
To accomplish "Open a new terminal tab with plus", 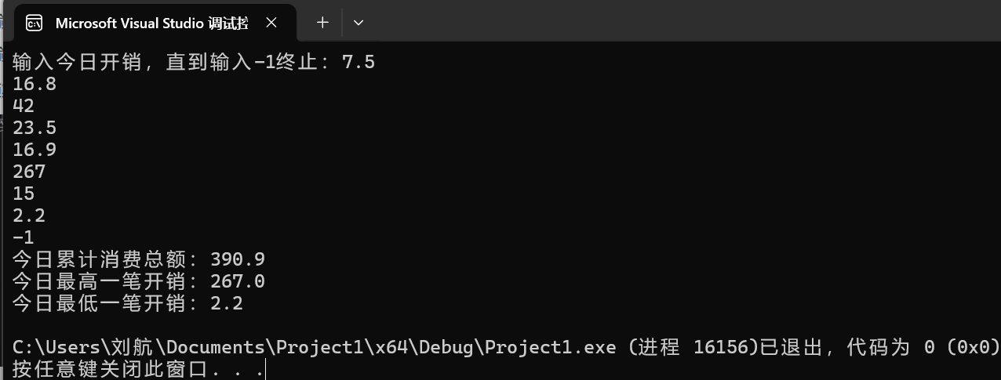I will coord(322,23).
